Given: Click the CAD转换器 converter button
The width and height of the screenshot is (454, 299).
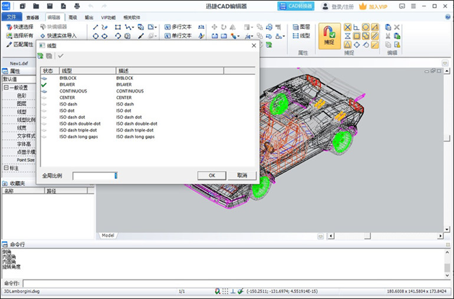Looking at the screenshot, I should coord(296,6).
